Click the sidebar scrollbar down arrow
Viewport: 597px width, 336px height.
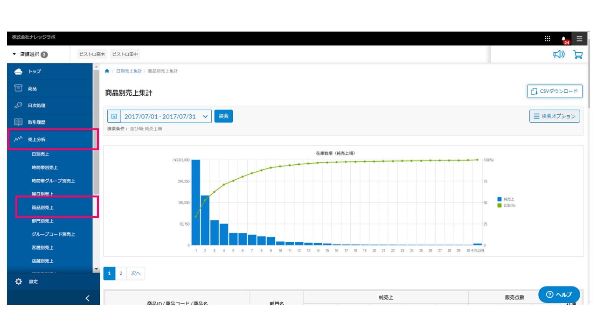[x=96, y=269]
